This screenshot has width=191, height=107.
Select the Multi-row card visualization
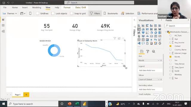point(155,36)
